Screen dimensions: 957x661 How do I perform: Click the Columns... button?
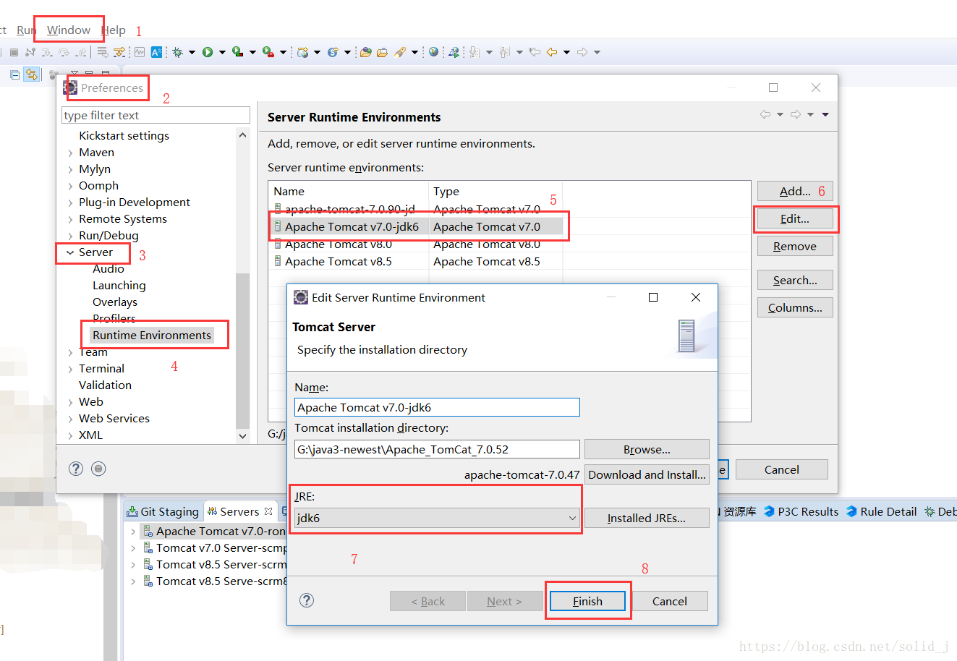click(x=795, y=307)
